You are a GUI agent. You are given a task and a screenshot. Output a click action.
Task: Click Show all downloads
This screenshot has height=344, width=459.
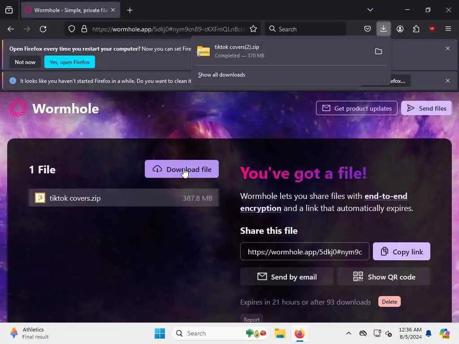221,75
